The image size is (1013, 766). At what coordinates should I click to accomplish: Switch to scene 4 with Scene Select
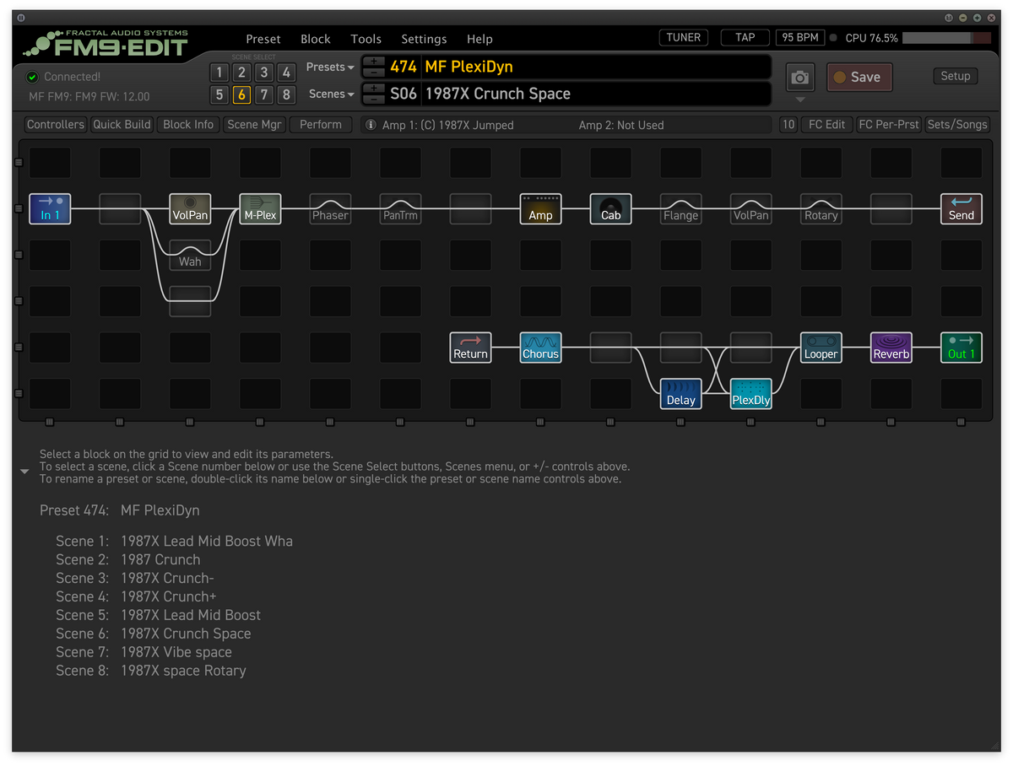tap(286, 73)
